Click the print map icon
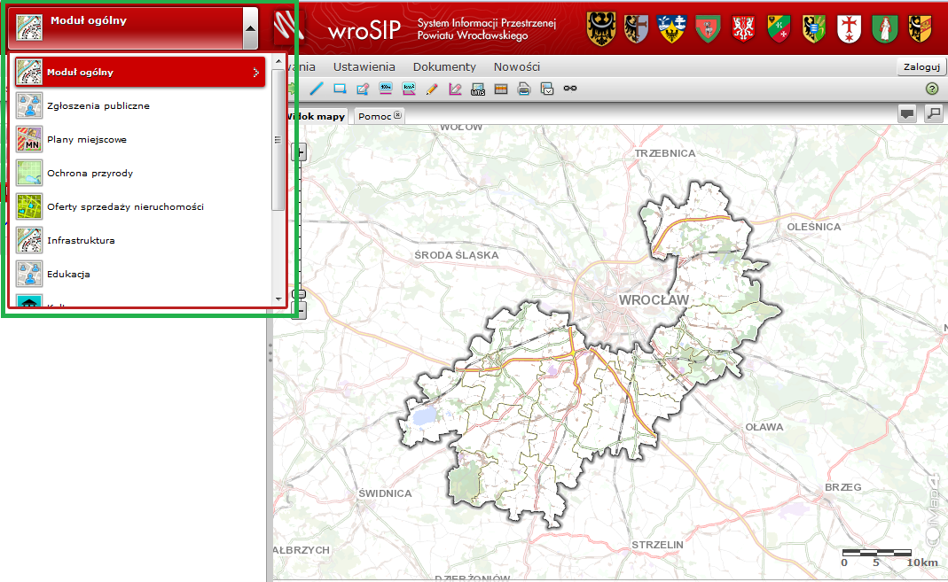 [x=523, y=89]
